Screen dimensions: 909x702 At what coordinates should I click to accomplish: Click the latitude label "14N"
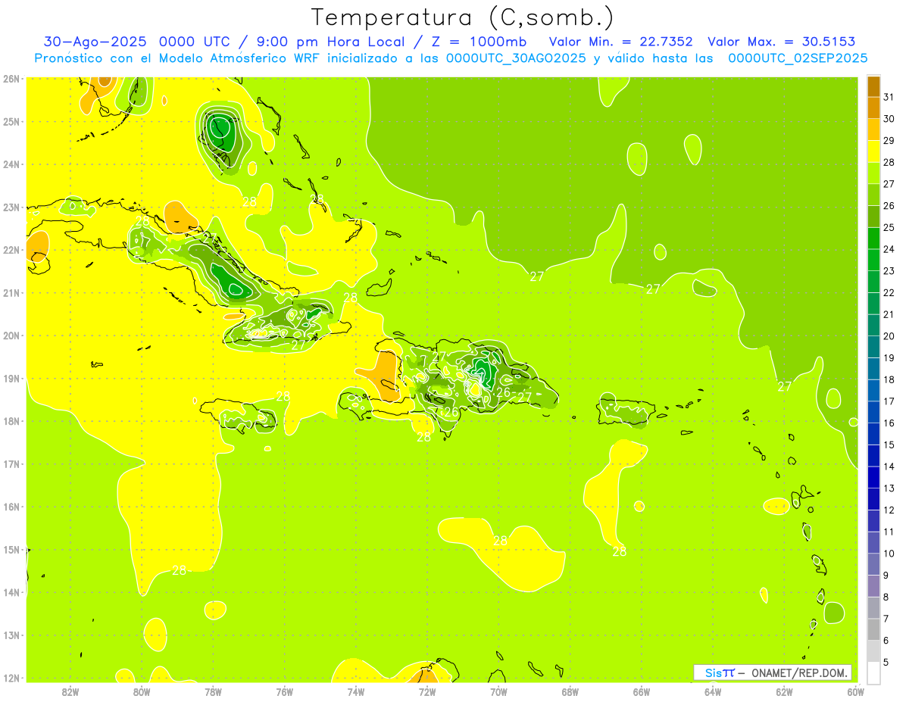[x=11, y=592]
